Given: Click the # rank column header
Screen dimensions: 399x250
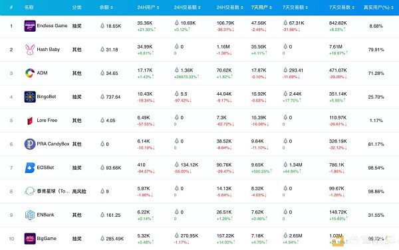Looking at the screenshot, I should (x=11, y=7).
